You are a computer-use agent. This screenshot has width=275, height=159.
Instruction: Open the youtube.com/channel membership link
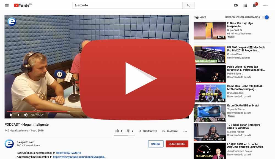79,157
